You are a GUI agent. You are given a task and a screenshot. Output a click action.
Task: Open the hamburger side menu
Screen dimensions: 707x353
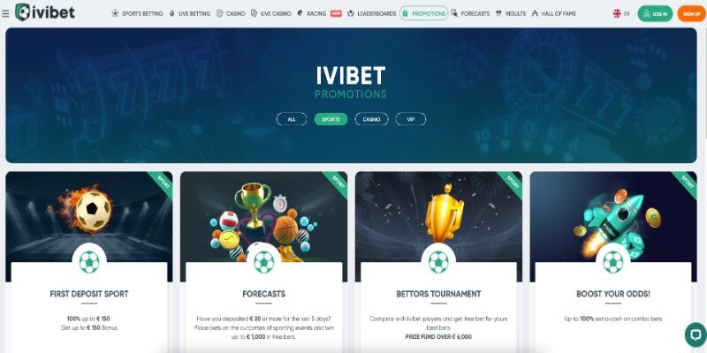pyautogui.click(x=5, y=13)
